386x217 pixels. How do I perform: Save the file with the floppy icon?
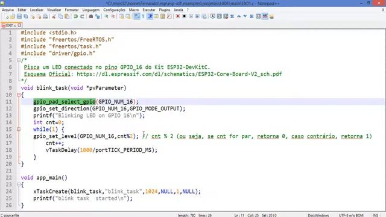[x=19, y=16]
